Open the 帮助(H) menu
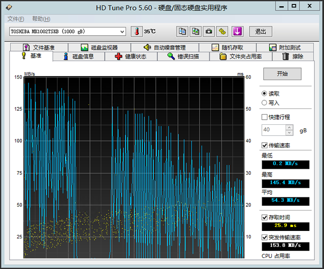324x269 pixels. (x=41, y=19)
